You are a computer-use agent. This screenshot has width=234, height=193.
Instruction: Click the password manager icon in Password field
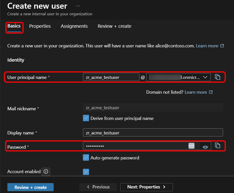point(192,146)
